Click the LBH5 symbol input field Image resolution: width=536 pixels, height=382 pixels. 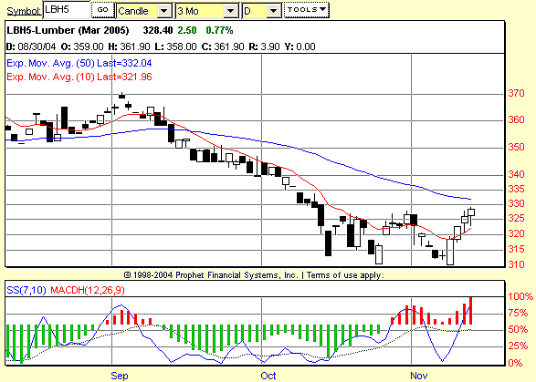(67, 9)
